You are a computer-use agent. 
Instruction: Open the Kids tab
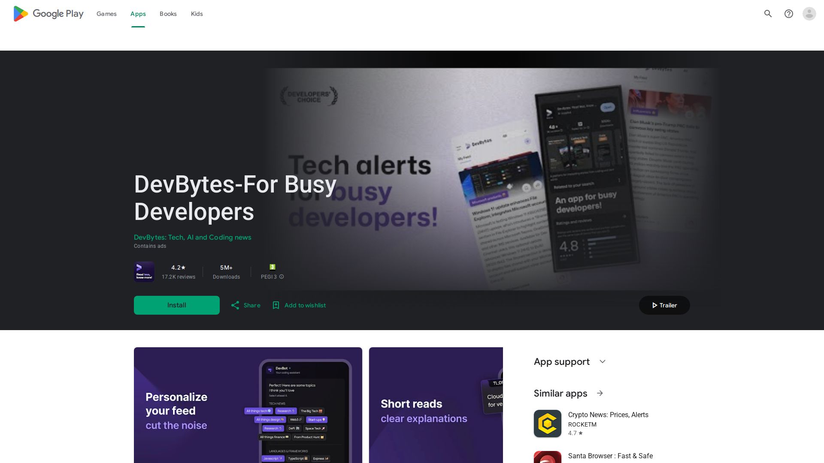coord(197,14)
